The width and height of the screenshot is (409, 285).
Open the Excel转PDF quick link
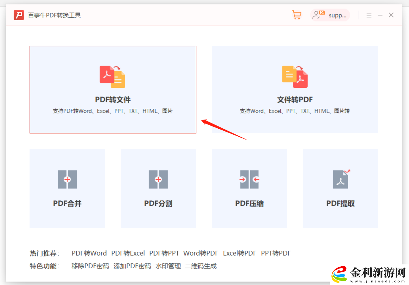[x=240, y=253]
